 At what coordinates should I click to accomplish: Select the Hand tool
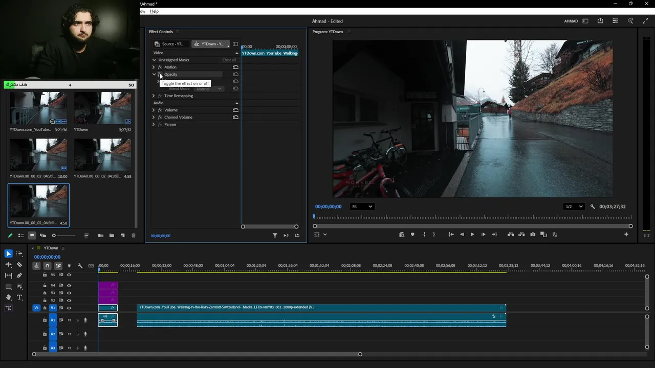pyautogui.click(x=8, y=297)
